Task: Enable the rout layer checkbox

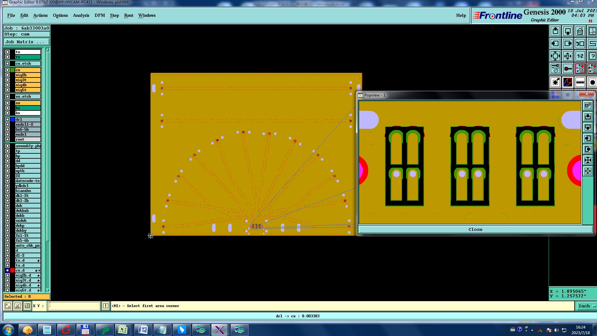Action: pos(7,139)
